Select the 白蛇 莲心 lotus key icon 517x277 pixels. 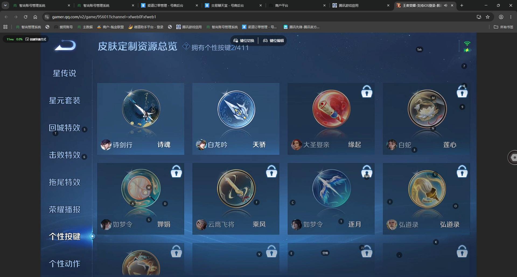pos(427,109)
